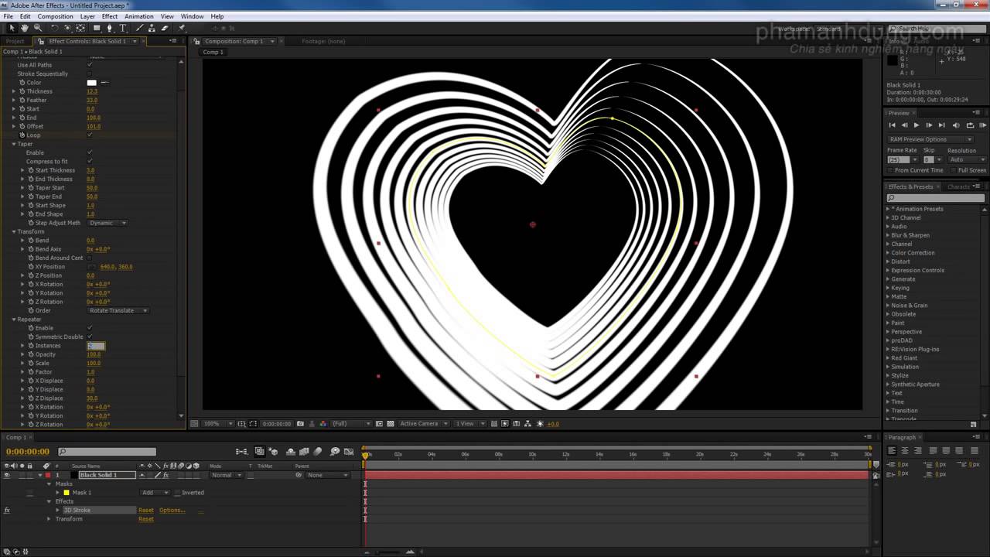Select the Clone Stamp tool
Image resolution: width=990 pixels, height=557 pixels.
click(152, 28)
